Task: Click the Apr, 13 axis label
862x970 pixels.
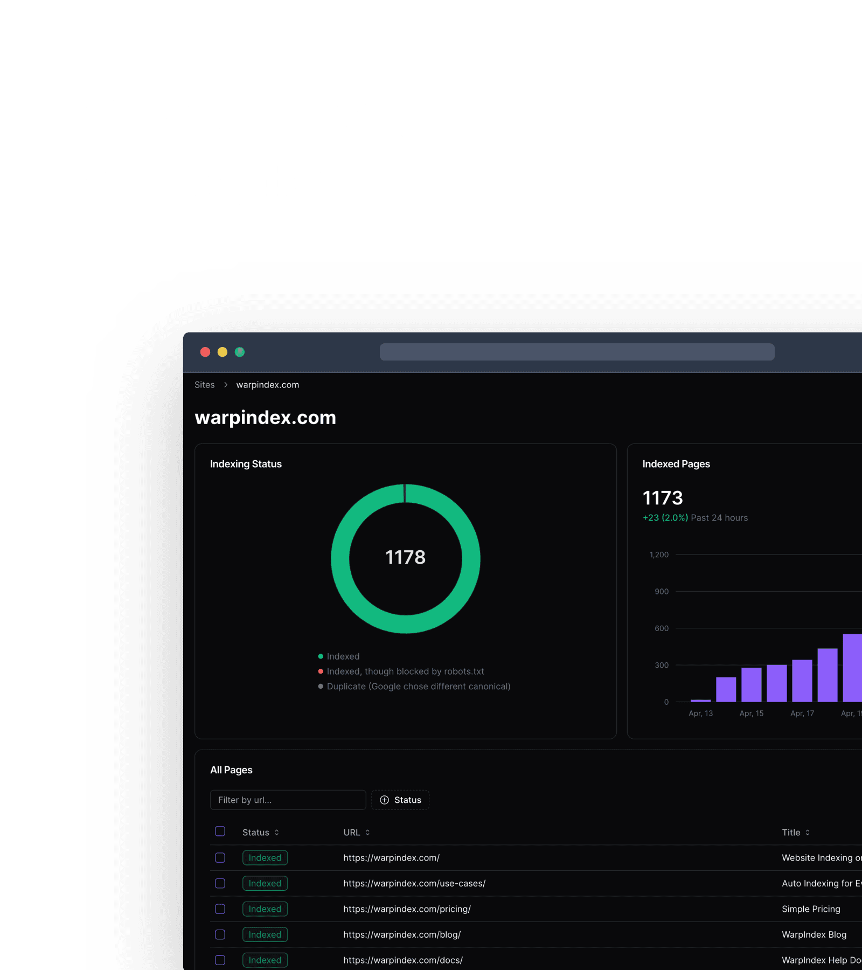Action: (700, 713)
